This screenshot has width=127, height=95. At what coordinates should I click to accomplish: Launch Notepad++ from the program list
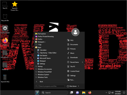click(x=40, y=42)
